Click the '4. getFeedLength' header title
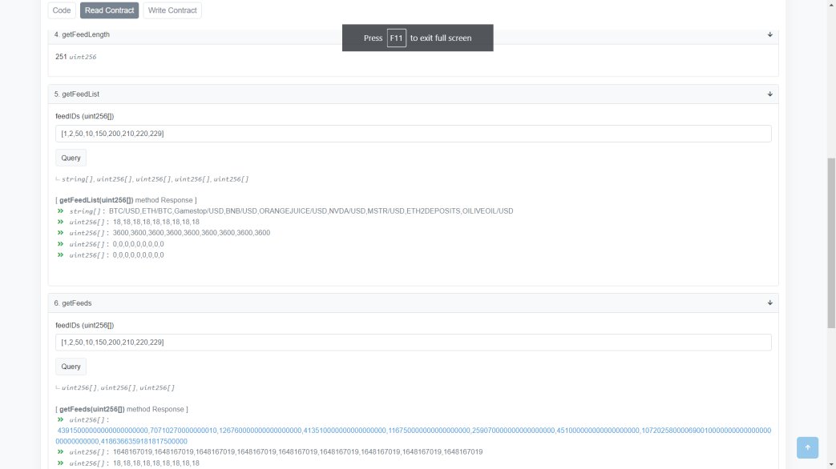 (82, 34)
